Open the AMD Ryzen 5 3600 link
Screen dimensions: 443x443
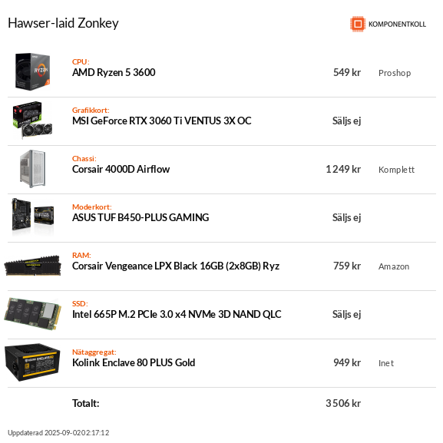pos(114,73)
